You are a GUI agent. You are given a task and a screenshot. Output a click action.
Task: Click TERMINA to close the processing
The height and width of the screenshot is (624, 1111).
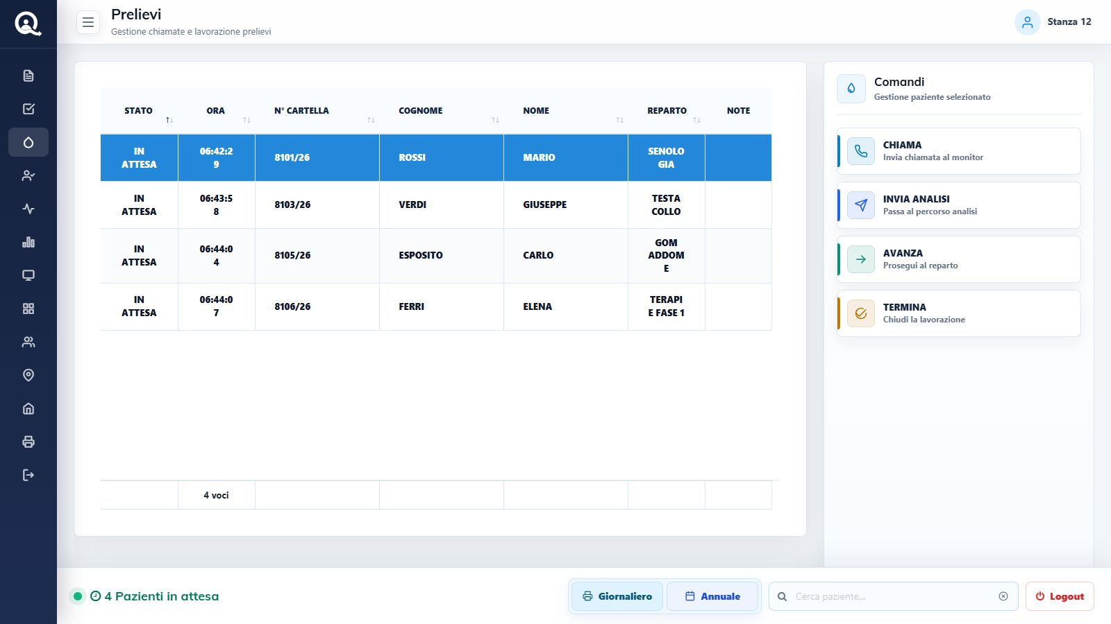click(959, 313)
